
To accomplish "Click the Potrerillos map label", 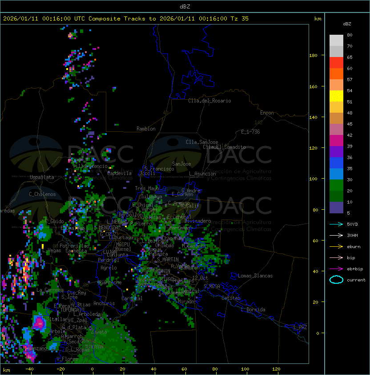I will point(74,246).
